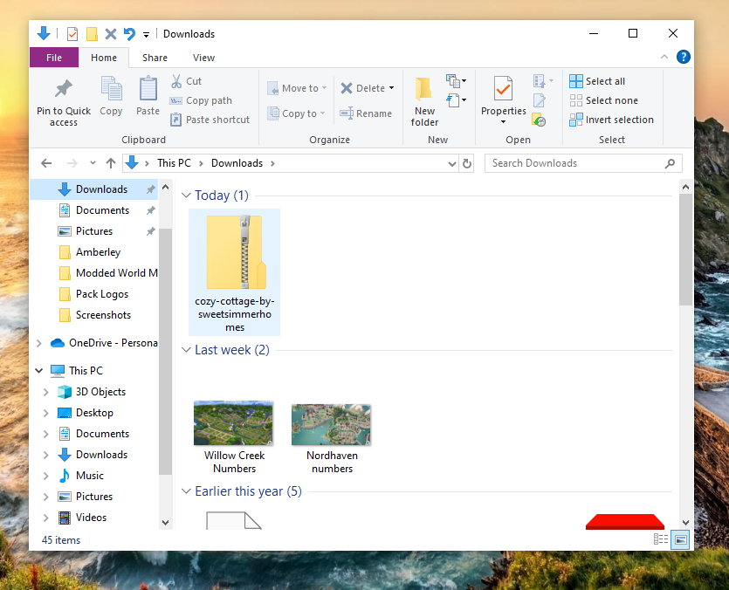Click the Undo icon in title bar

[x=129, y=34]
